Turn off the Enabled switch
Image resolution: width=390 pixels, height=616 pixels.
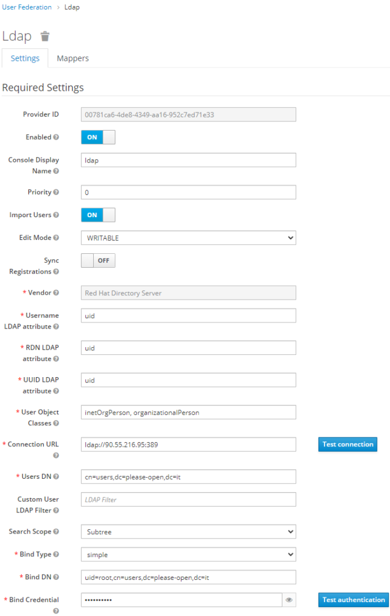(x=98, y=137)
